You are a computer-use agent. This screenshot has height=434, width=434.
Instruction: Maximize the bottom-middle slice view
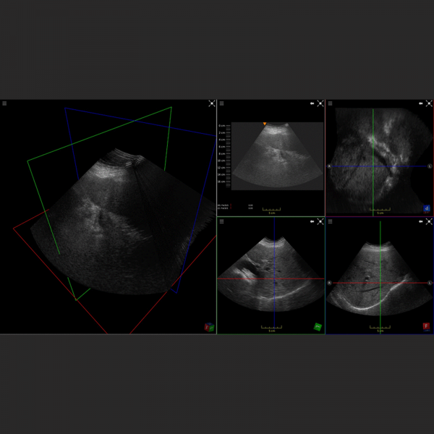(x=320, y=222)
